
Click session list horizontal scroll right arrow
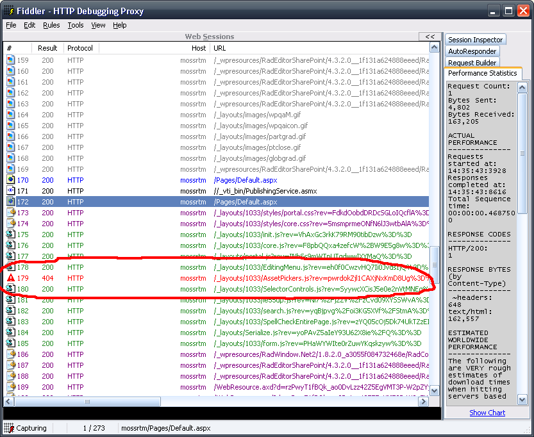pyautogui.click(x=423, y=402)
